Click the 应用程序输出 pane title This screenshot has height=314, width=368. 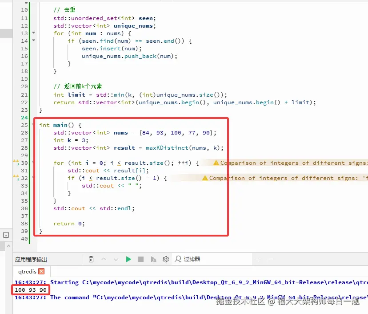(31, 259)
